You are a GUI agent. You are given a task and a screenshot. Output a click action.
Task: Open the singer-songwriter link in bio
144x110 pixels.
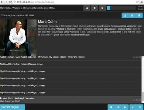click(x=128, y=26)
